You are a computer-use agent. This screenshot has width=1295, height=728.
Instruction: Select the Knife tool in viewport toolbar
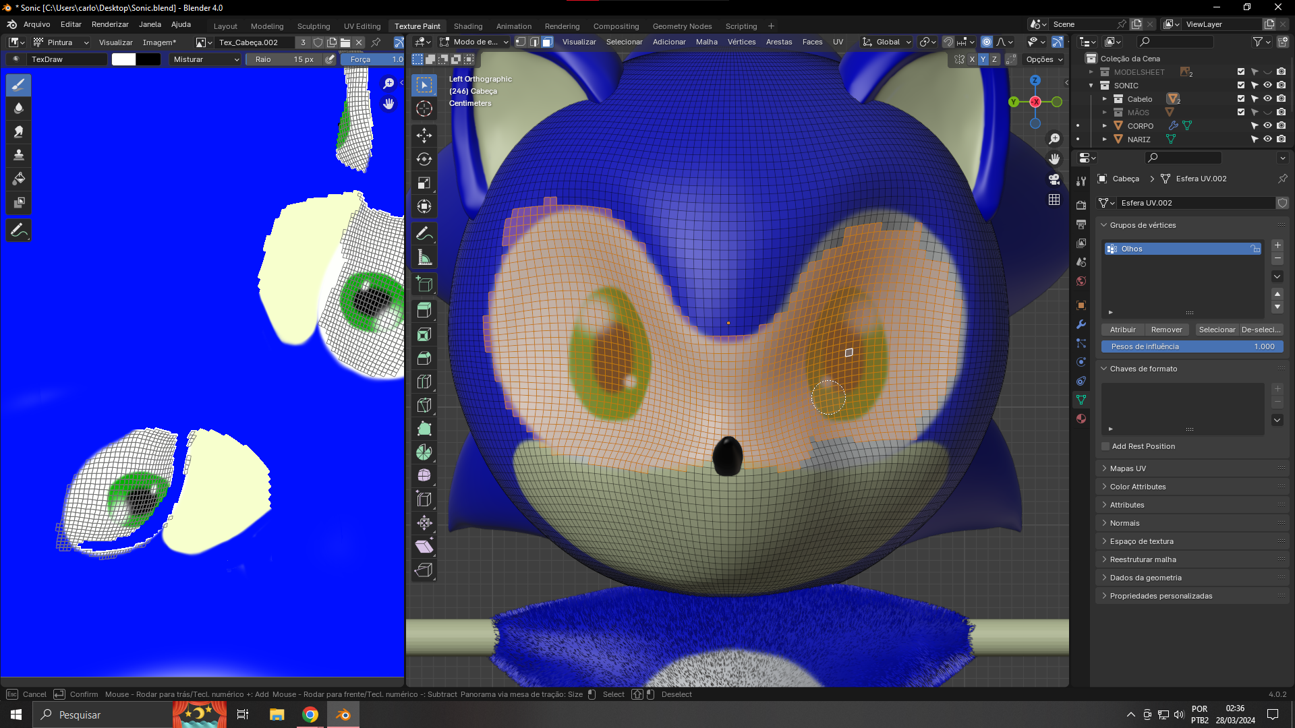coord(424,405)
